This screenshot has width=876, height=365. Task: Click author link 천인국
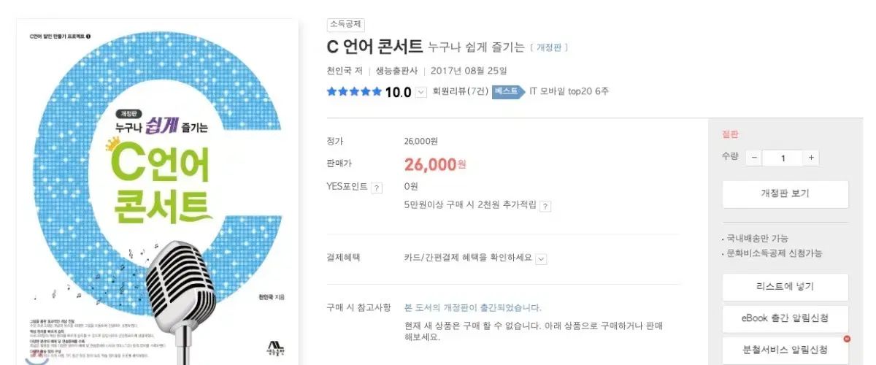pyautogui.click(x=340, y=71)
